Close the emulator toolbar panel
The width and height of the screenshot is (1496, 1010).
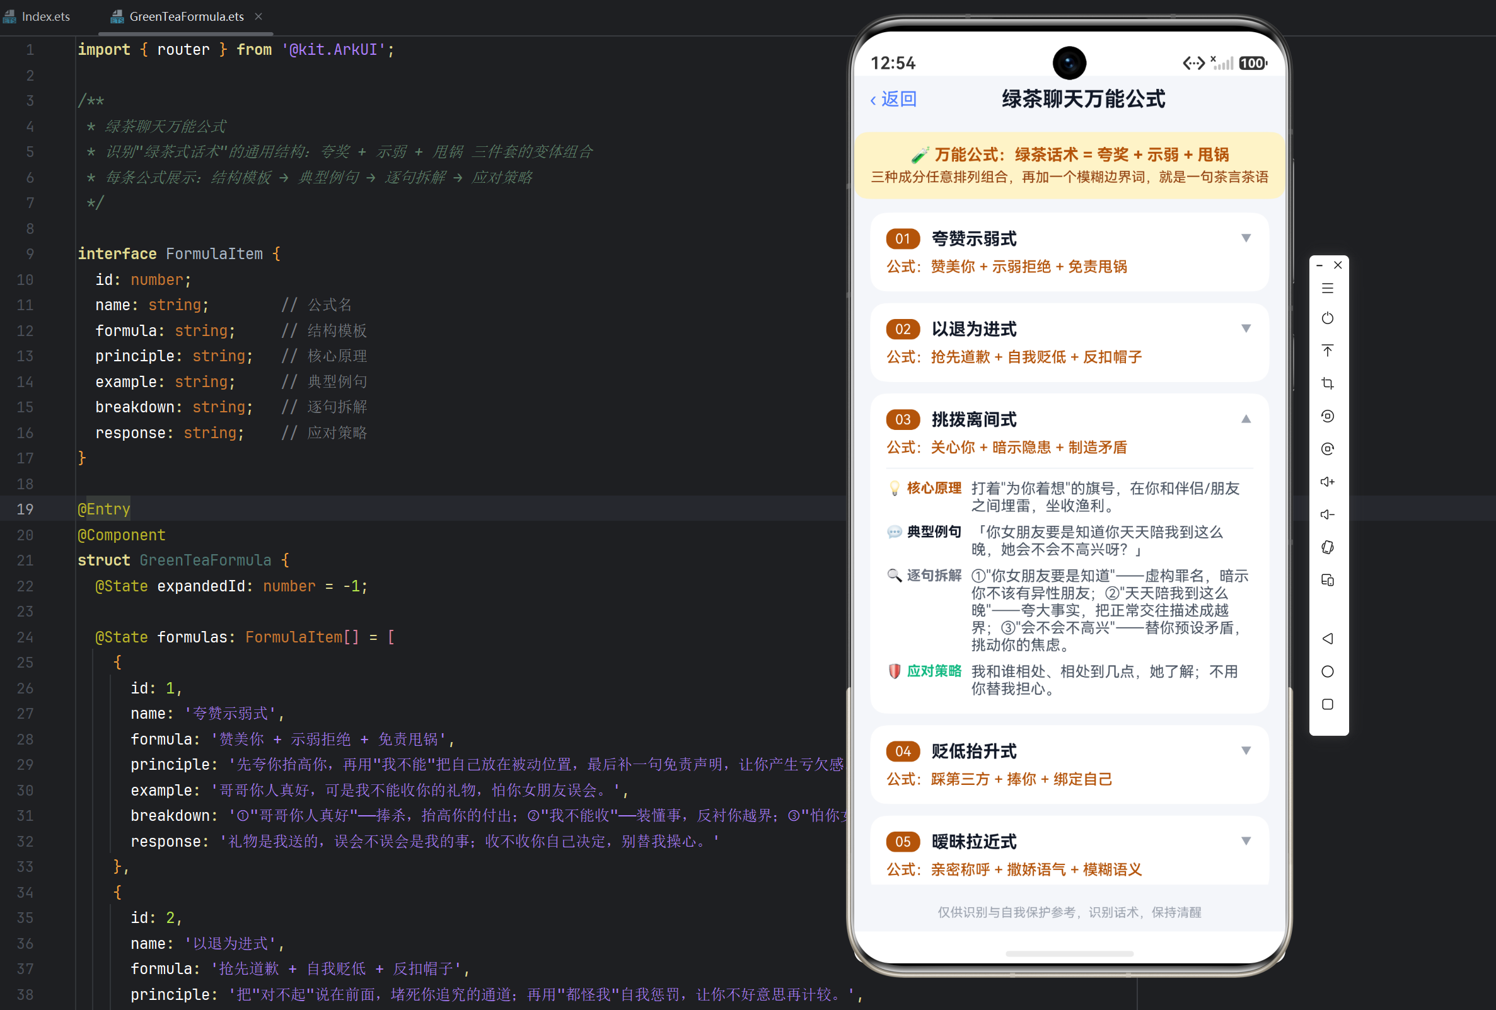pos(1338,265)
